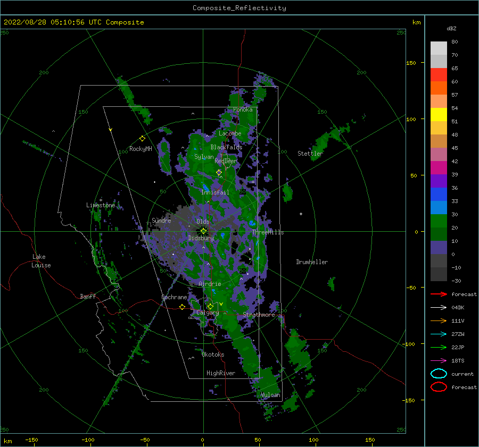The height and width of the screenshot is (447, 479).
Task: Select the Blackfalds label
Action: tap(226, 147)
